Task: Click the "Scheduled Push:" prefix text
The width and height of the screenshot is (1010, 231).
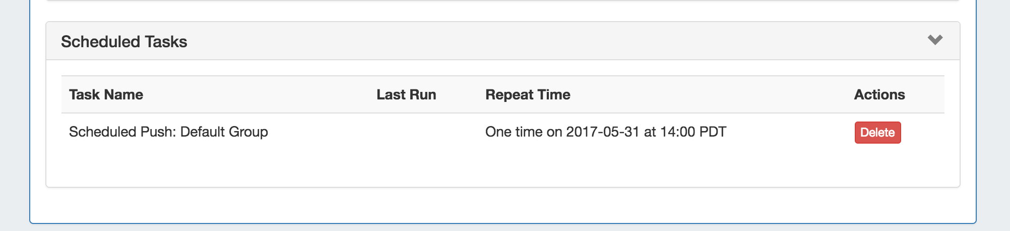Action: (122, 132)
